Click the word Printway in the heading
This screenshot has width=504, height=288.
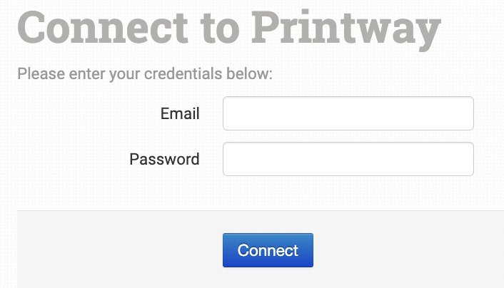click(346, 29)
